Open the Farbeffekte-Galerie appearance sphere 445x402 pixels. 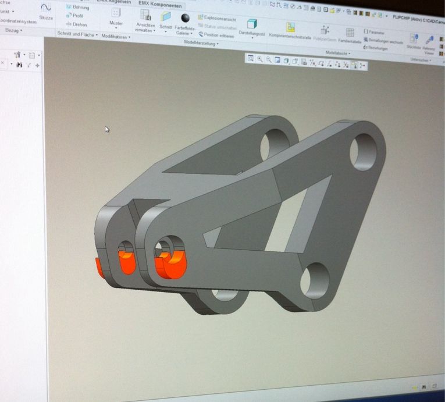click(x=186, y=19)
